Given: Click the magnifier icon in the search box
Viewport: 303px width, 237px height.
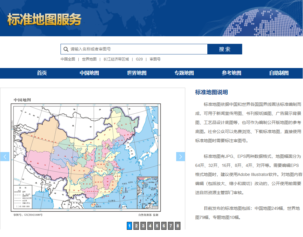Looking at the screenshot, I should pos(66,49).
